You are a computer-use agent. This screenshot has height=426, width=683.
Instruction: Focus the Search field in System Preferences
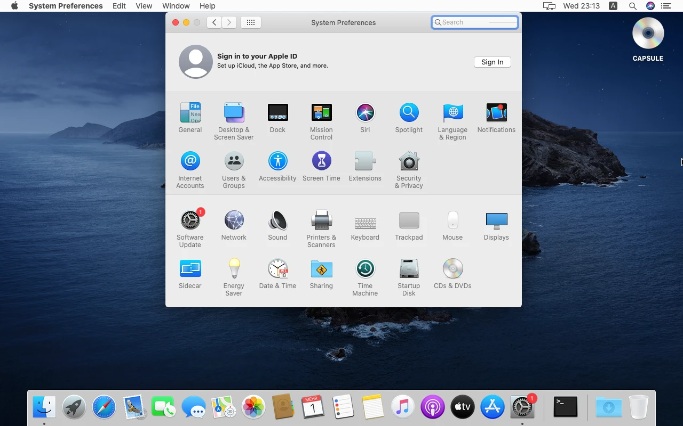pos(474,22)
